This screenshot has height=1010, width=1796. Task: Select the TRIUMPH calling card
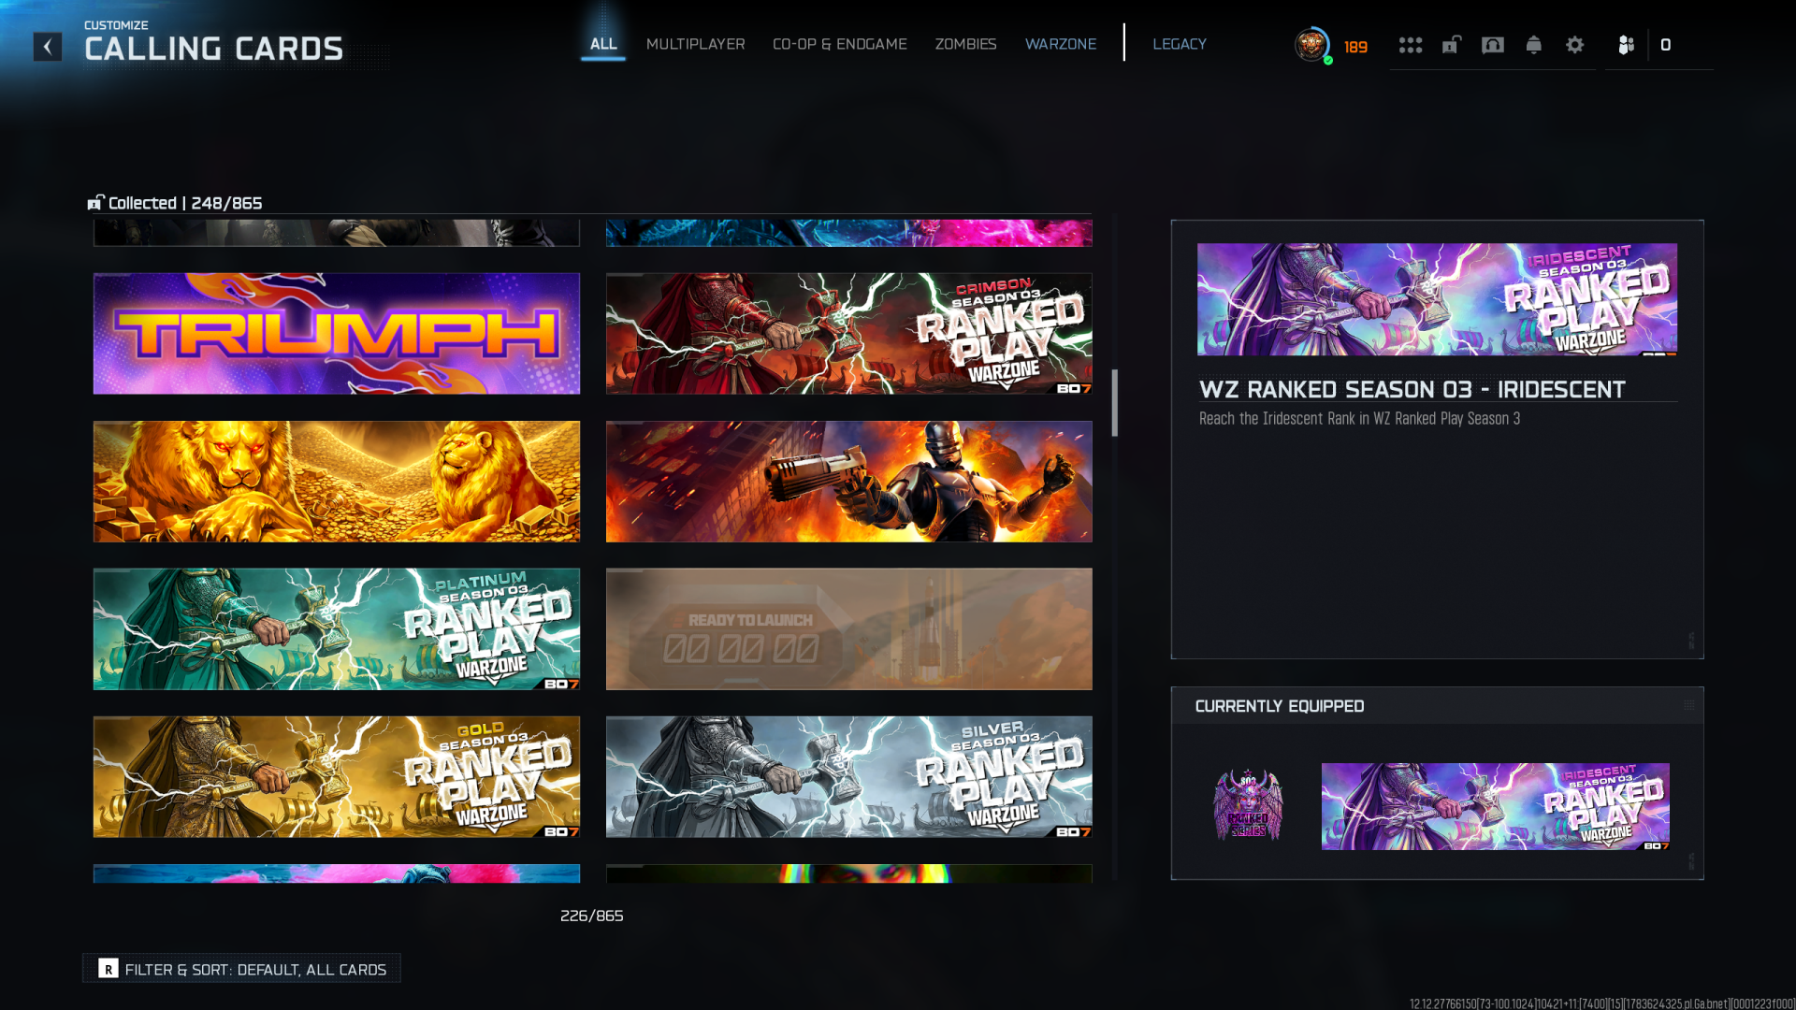pyautogui.click(x=337, y=334)
